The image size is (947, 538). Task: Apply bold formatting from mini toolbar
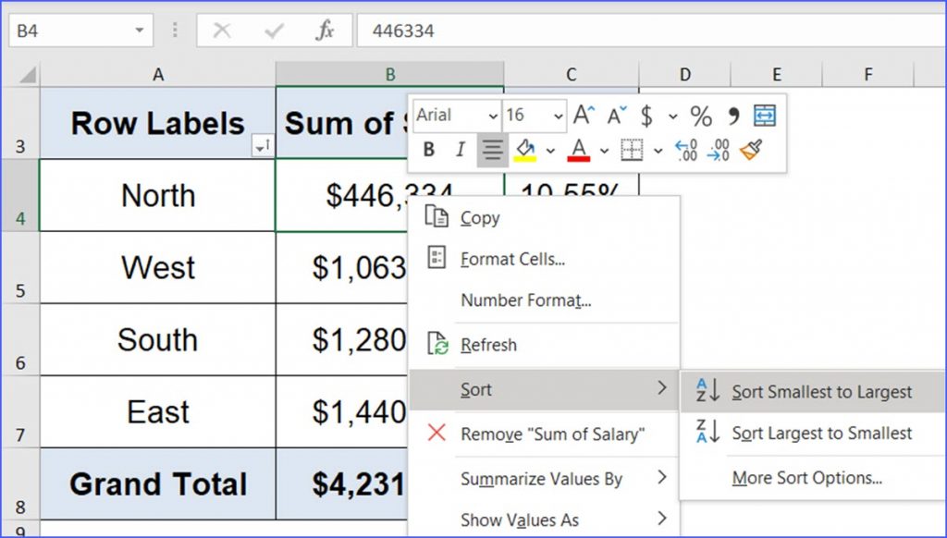click(x=429, y=150)
